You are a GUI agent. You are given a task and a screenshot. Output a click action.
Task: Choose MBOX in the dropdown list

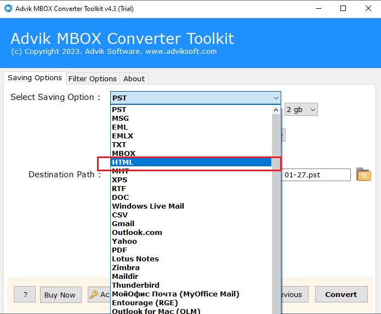coord(191,153)
